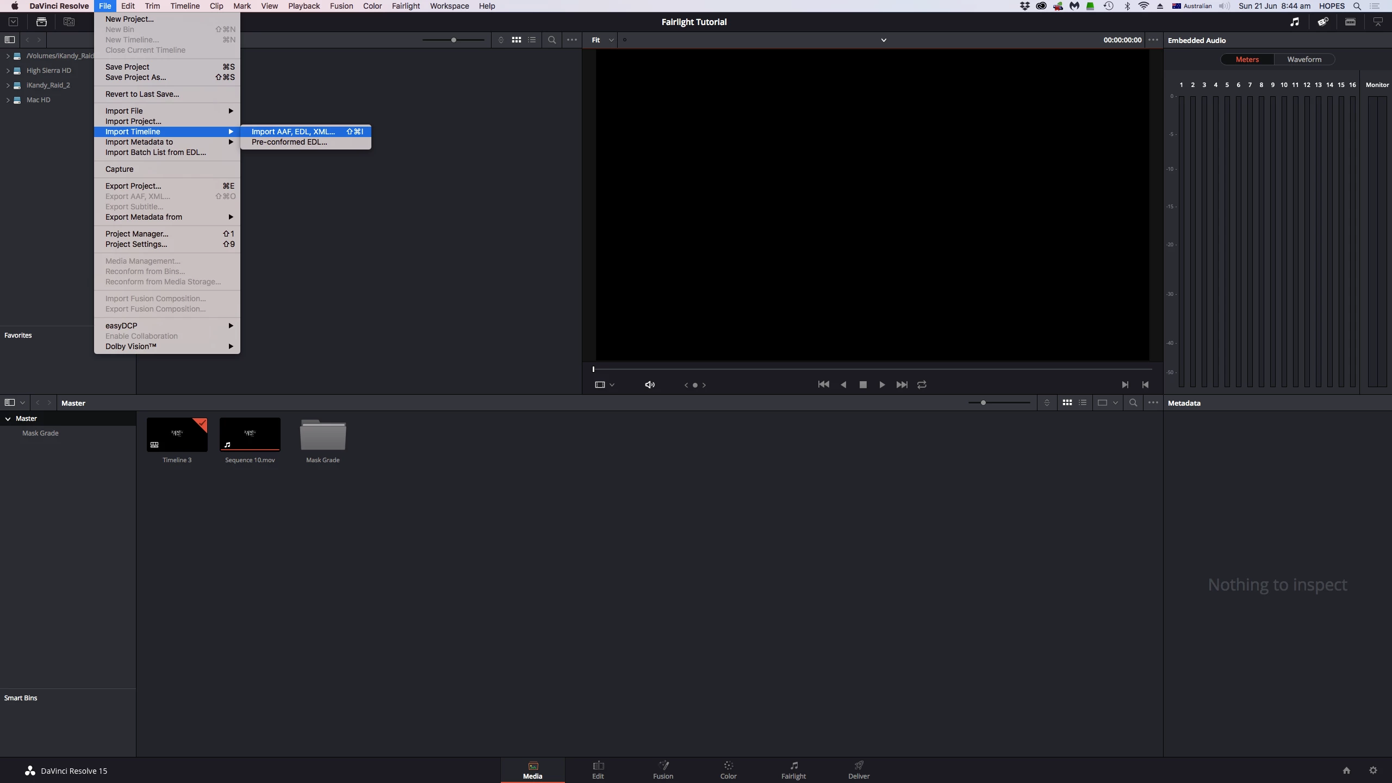This screenshot has width=1392, height=783.
Task: Open the Color page
Action: pos(728,770)
